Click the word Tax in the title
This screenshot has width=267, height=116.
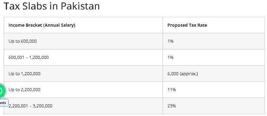point(12,6)
